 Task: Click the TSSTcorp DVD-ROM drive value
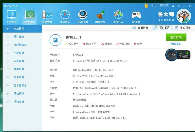pos(94,106)
